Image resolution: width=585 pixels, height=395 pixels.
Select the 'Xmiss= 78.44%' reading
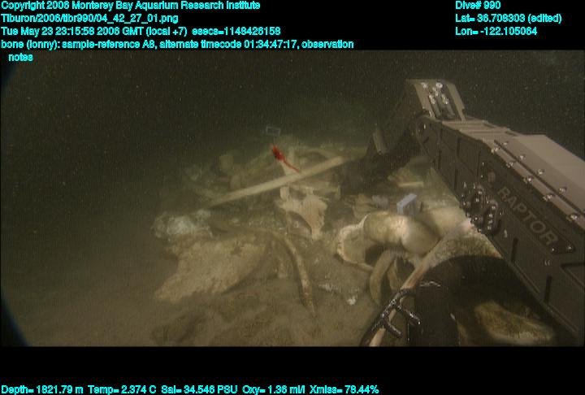click(x=344, y=390)
